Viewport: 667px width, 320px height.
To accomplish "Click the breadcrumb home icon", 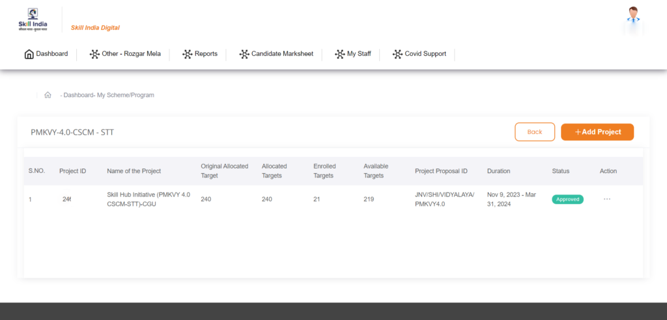I will pyautogui.click(x=48, y=95).
